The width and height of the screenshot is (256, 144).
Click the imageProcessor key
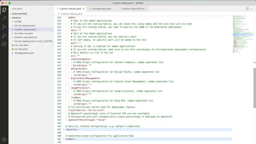[x=80, y=88]
